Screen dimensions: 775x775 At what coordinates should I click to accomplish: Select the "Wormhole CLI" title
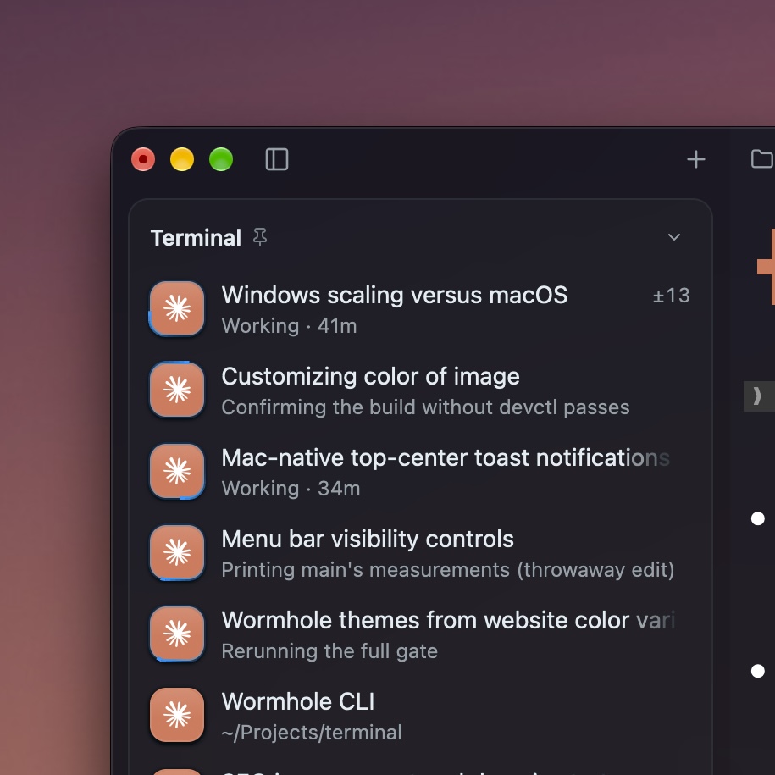pos(298,702)
